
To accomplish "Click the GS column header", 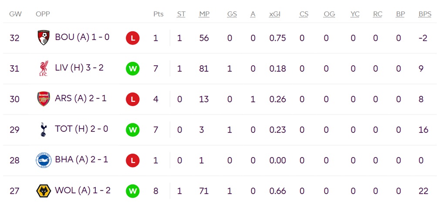I will 232,14.
